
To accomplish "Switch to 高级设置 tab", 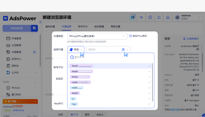I will click(x=115, y=27).
